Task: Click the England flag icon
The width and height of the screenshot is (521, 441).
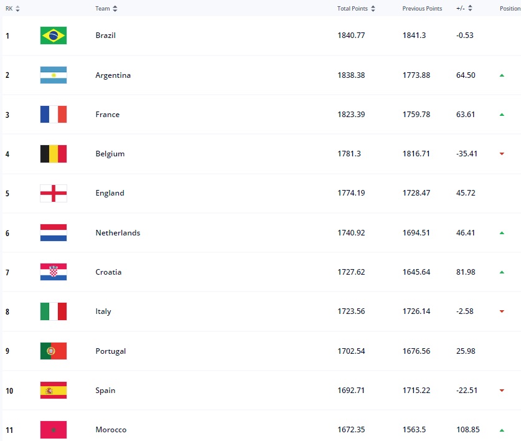Action: coord(53,193)
